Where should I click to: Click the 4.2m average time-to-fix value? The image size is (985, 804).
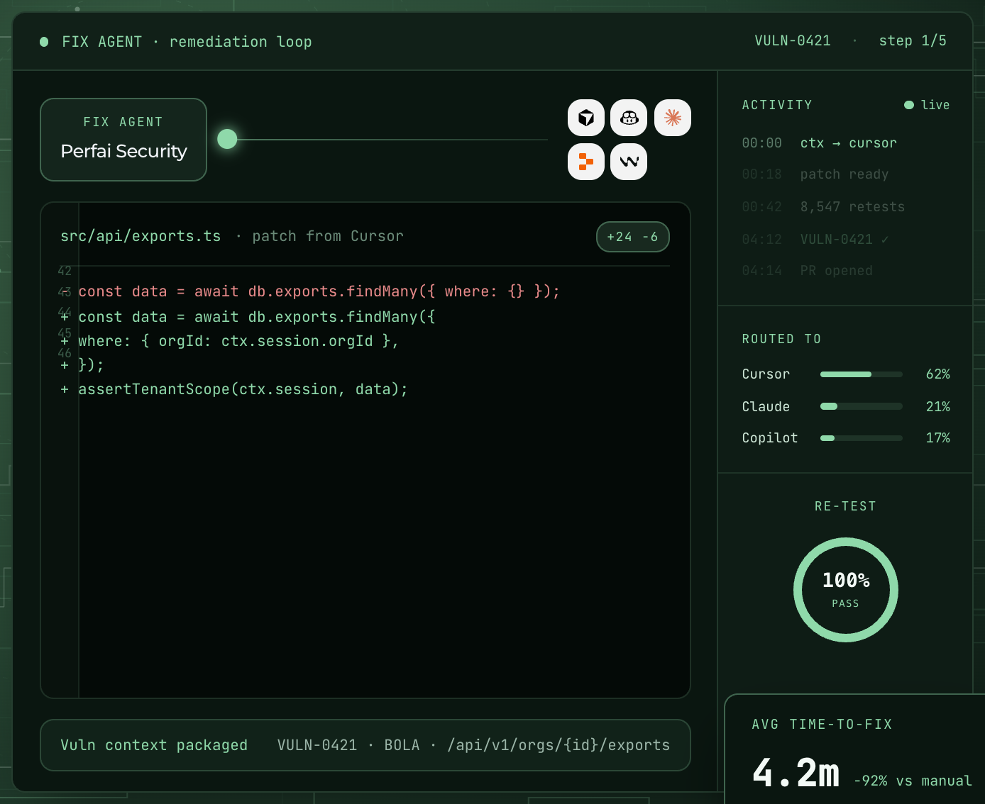(x=796, y=773)
